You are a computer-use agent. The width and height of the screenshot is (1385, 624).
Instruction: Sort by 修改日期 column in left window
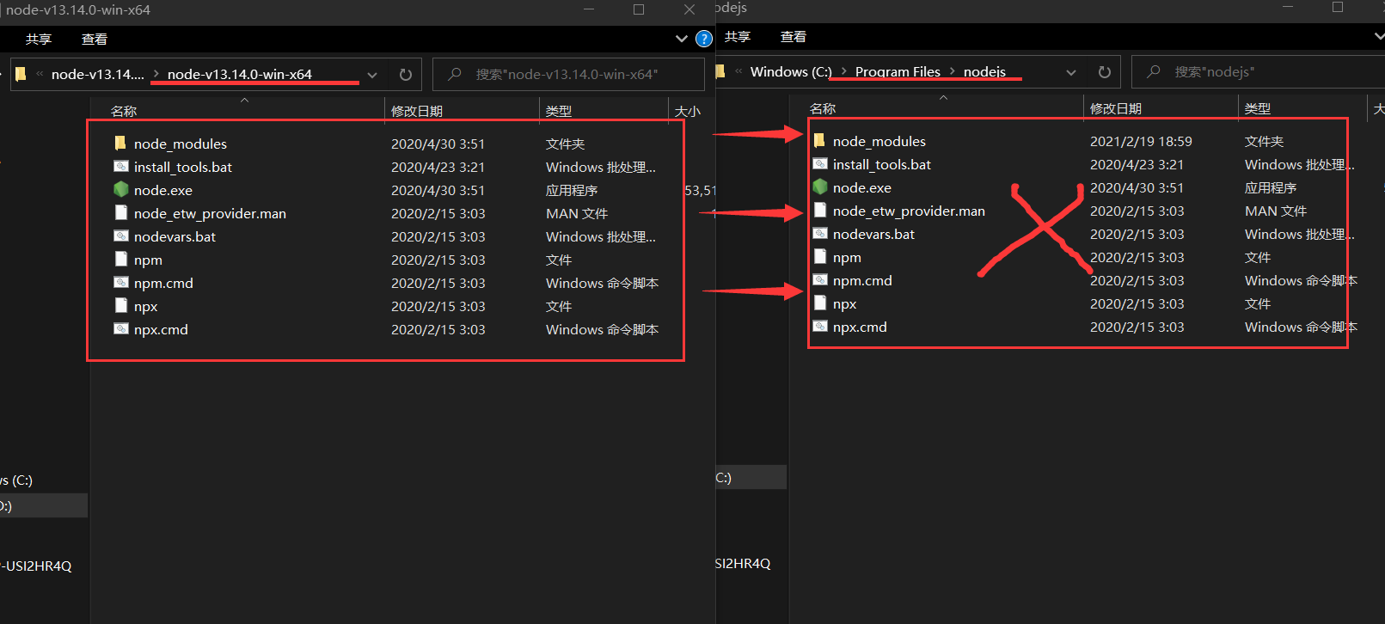pos(417,111)
